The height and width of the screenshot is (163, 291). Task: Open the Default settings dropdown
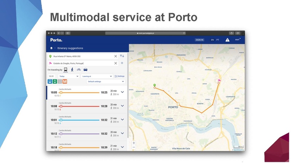(x=106, y=81)
